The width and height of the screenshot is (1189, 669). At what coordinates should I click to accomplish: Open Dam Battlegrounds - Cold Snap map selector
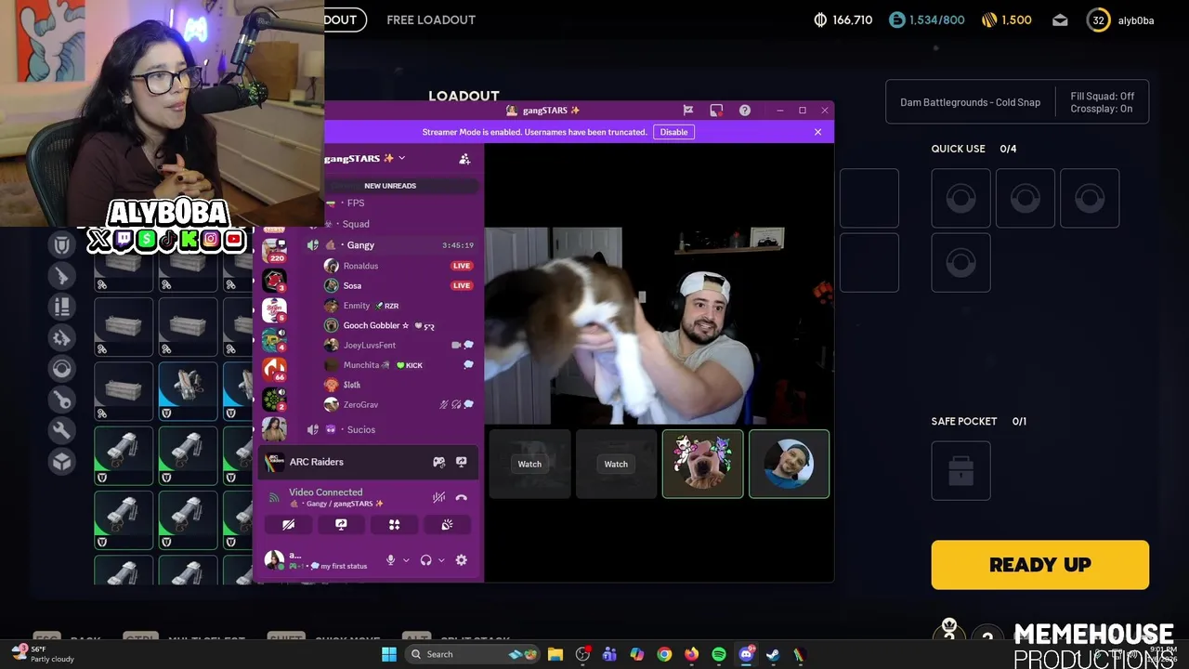970,102
